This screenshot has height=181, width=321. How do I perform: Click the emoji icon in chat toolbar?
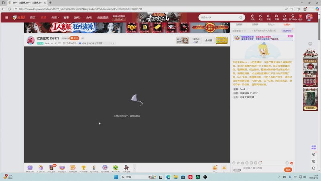234,163
